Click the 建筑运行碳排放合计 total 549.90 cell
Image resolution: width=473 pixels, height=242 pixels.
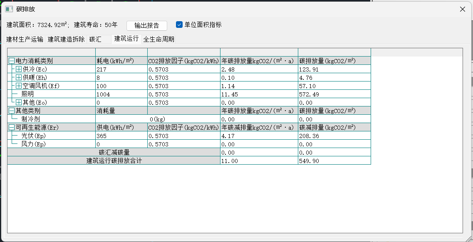point(309,161)
